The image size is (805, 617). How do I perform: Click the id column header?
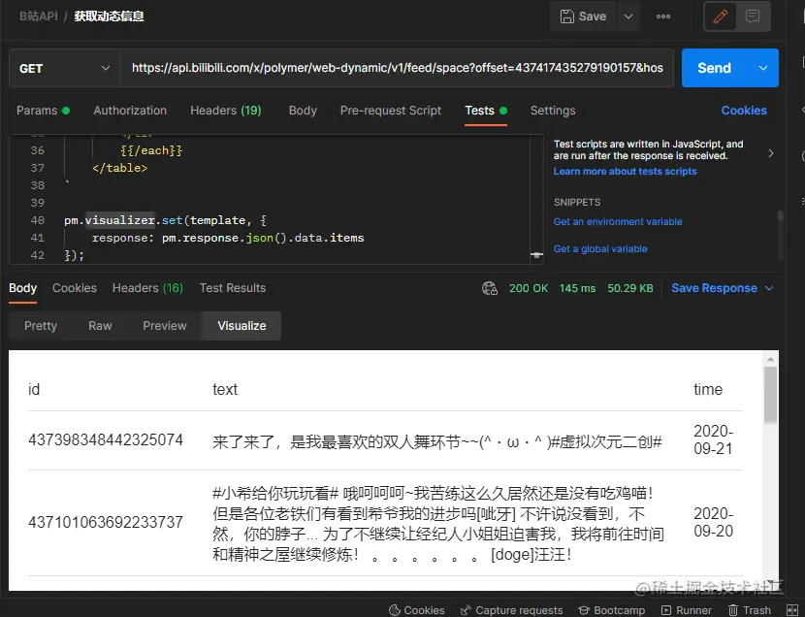coord(34,390)
